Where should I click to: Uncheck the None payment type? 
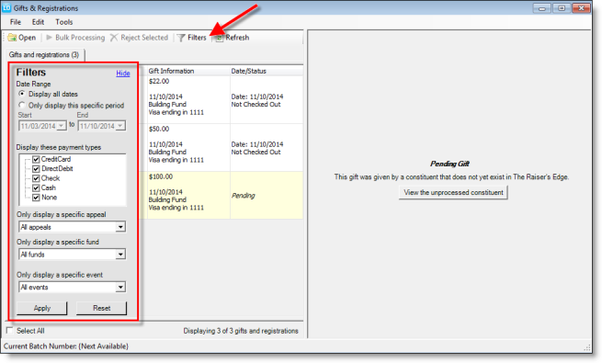[x=36, y=198]
